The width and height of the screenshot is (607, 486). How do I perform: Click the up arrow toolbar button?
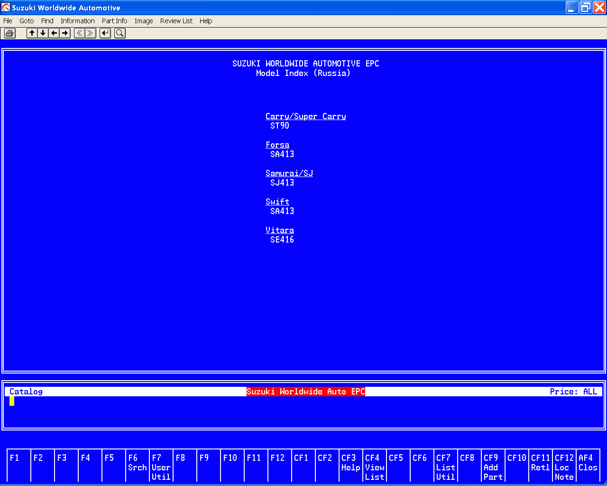point(32,33)
